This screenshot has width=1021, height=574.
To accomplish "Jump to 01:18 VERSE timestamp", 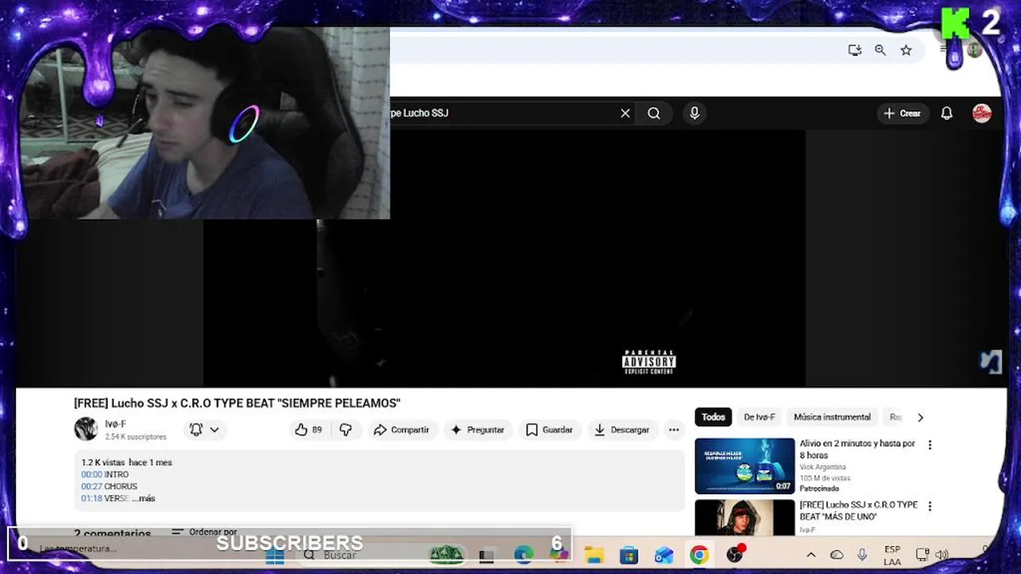I will point(92,498).
